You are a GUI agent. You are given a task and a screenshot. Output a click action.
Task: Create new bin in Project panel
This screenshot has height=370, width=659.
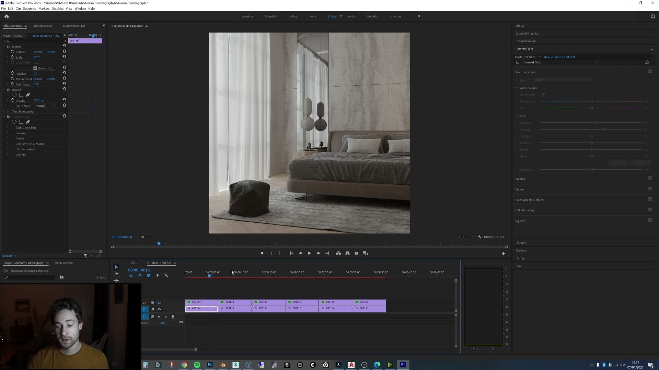click(x=61, y=277)
